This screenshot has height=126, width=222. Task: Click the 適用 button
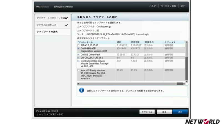[180, 112]
